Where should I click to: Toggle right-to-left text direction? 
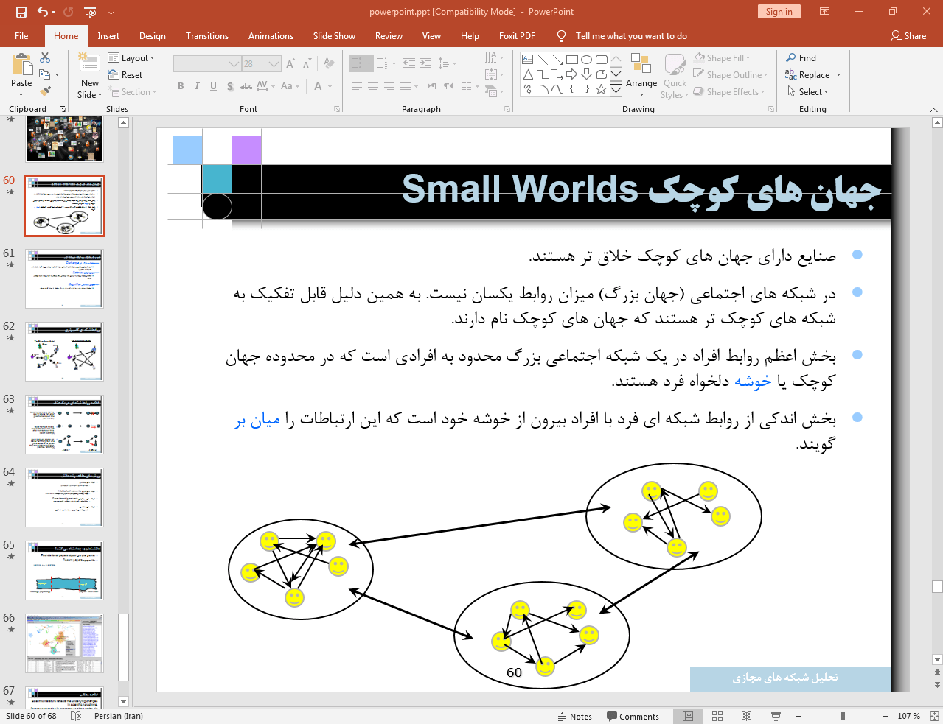pyautogui.click(x=448, y=86)
